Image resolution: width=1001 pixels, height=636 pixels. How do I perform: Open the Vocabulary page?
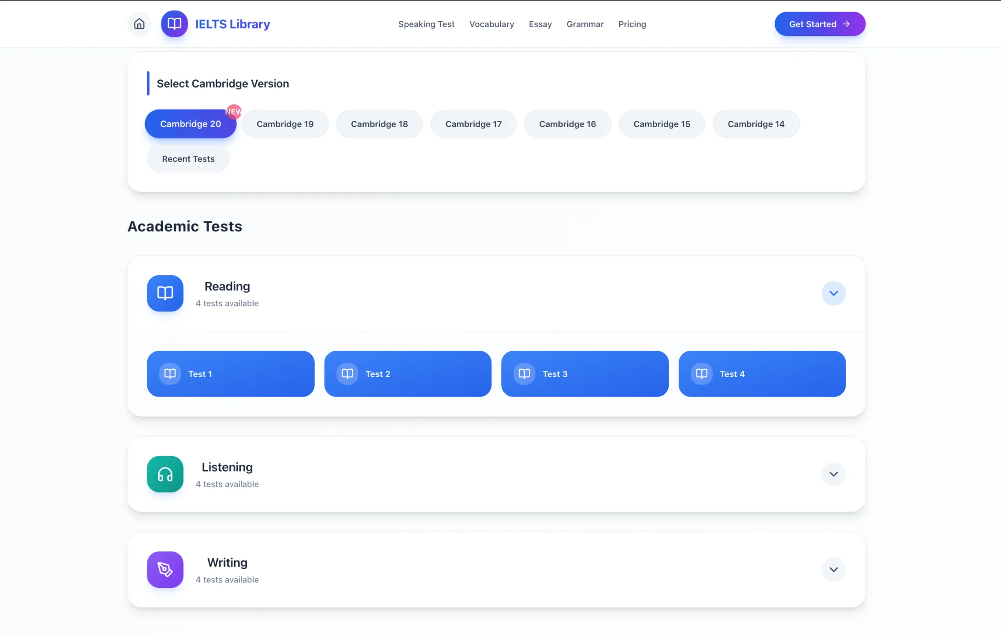(491, 24)
